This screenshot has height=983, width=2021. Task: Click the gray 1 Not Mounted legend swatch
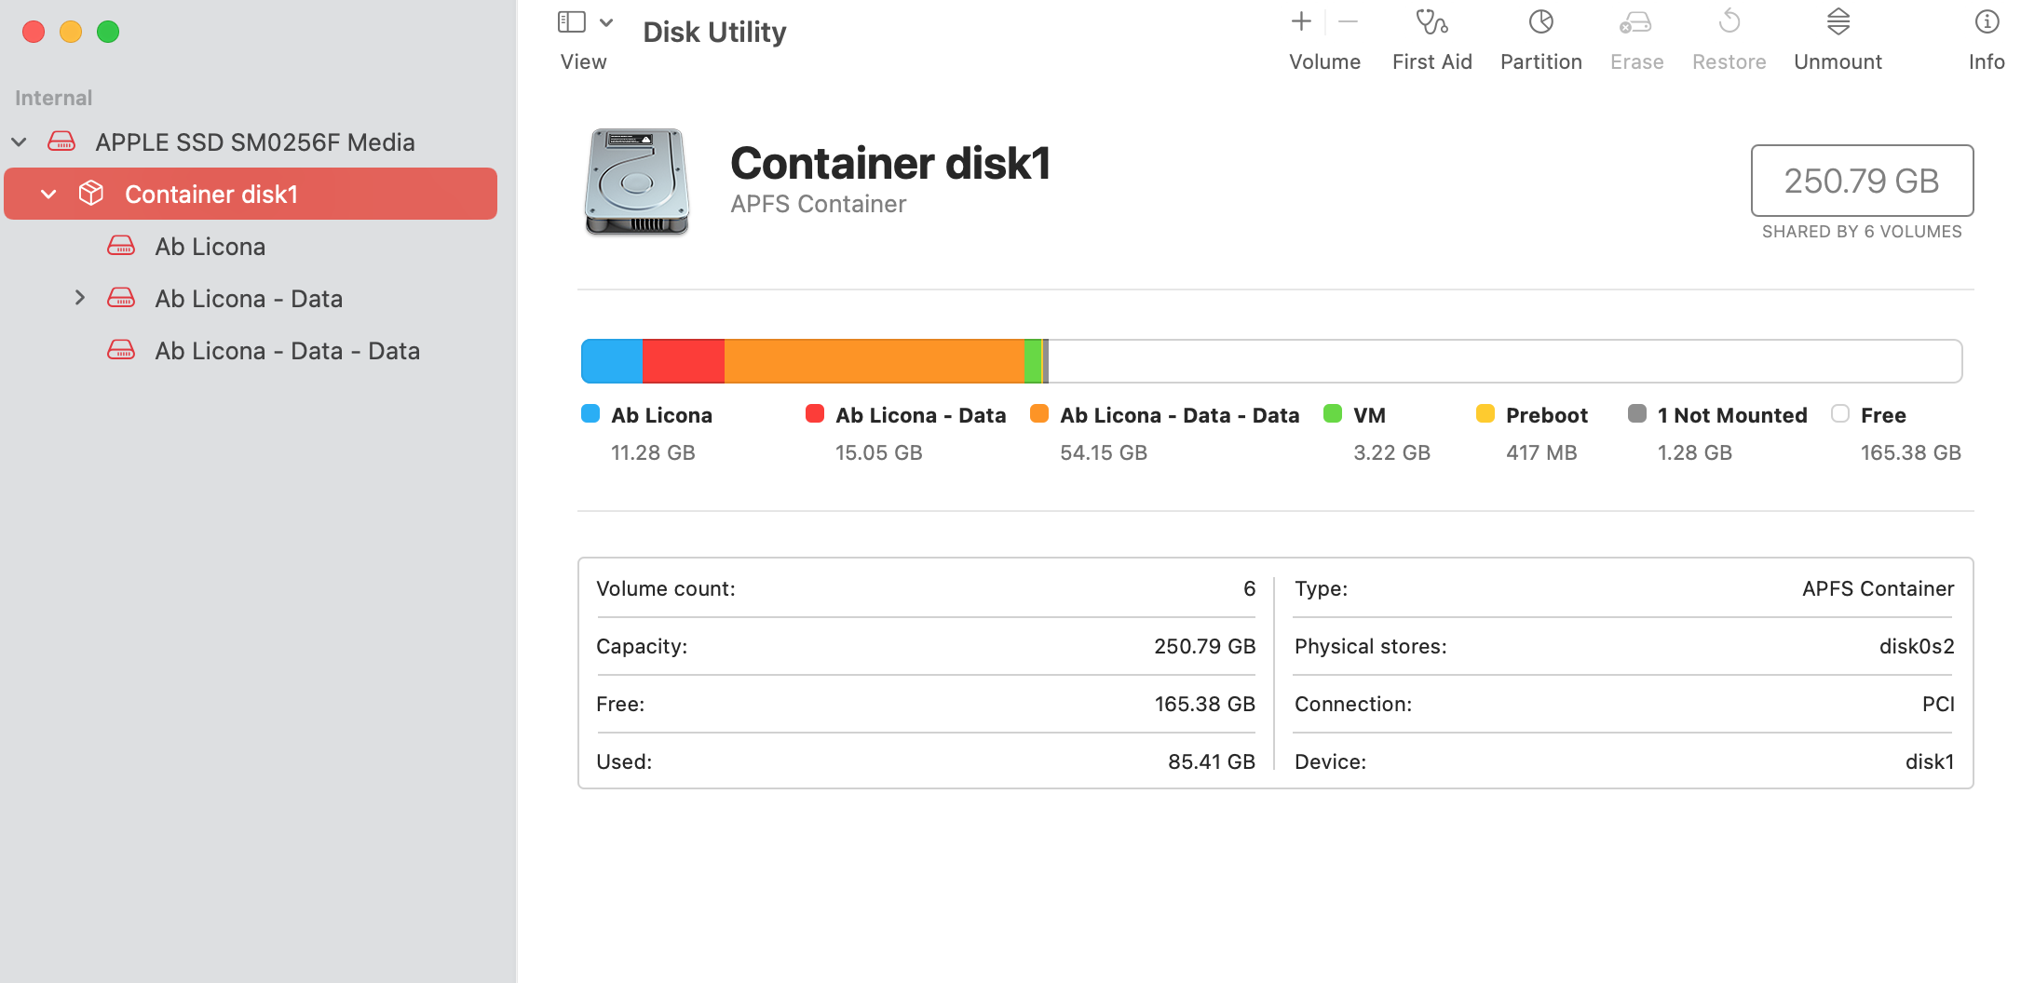tap(1637, 413)
